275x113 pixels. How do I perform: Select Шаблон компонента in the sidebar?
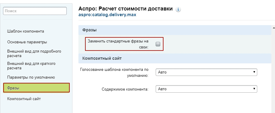(26, 31)
